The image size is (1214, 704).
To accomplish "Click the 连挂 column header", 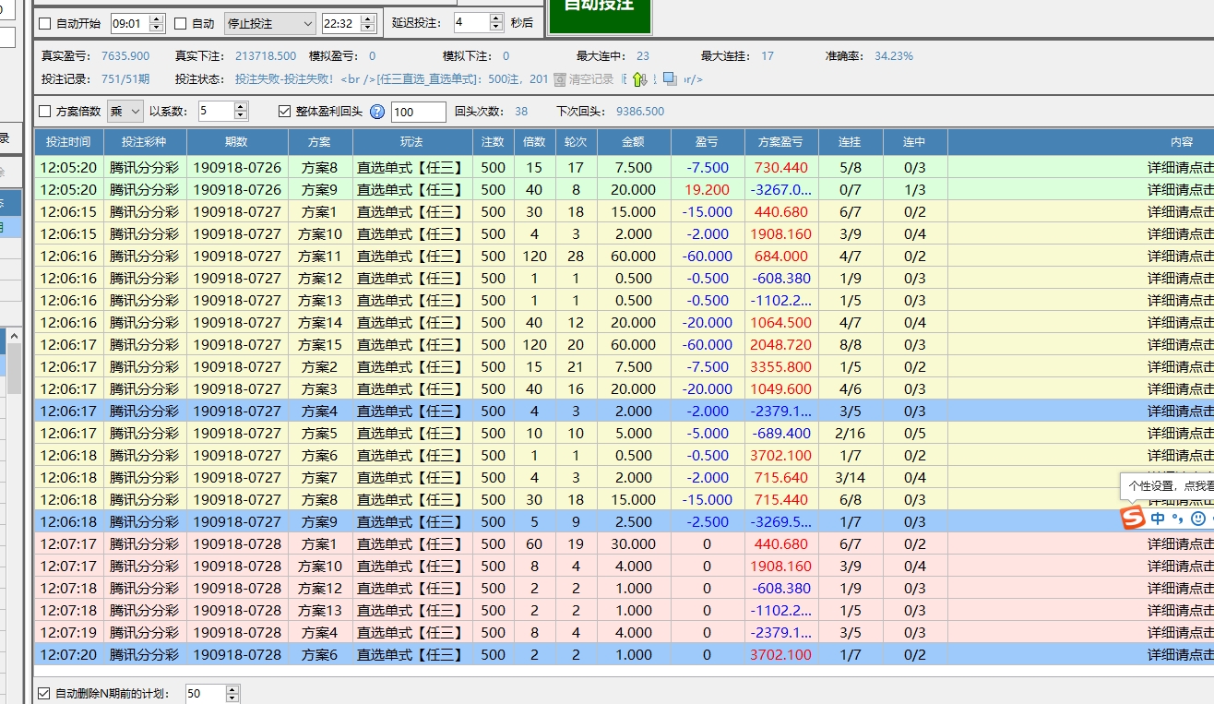I will 850,142.
